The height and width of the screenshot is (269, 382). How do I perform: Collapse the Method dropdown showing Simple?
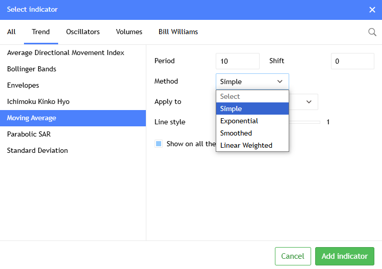[252, 82]
